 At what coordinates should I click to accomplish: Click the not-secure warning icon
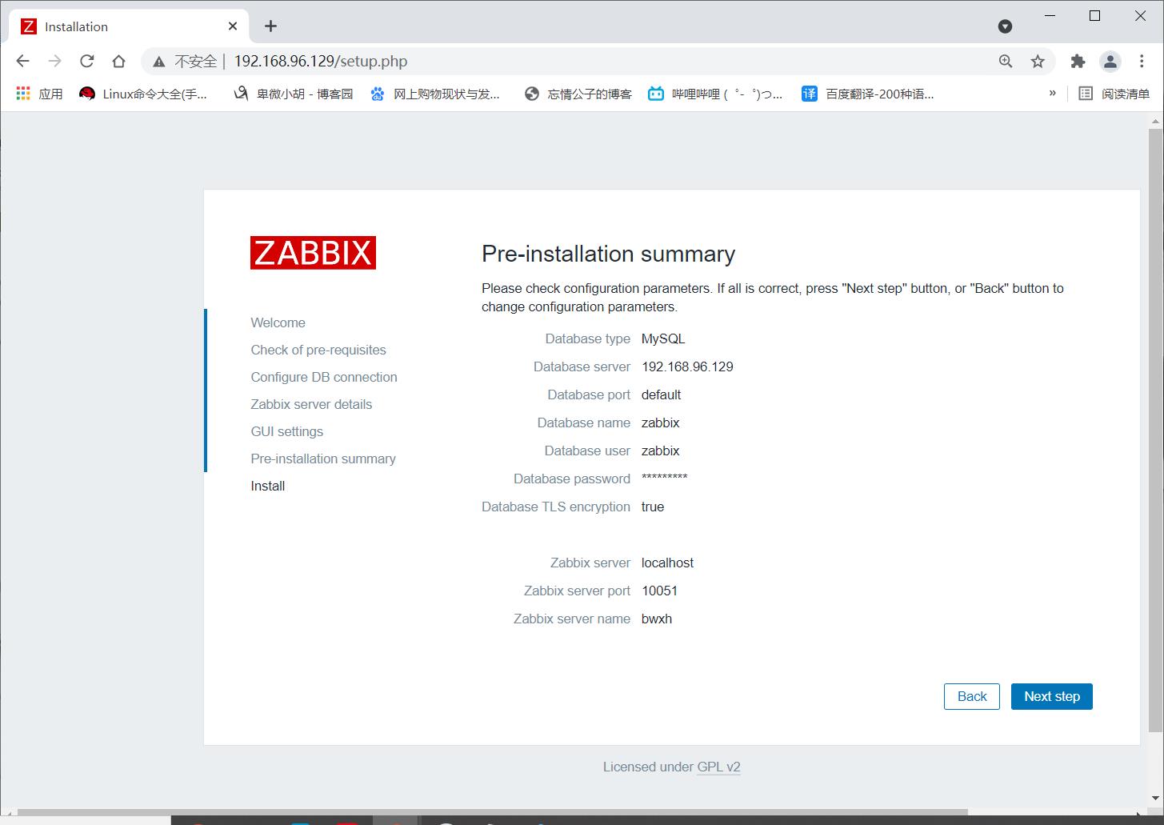click(159, 62)
